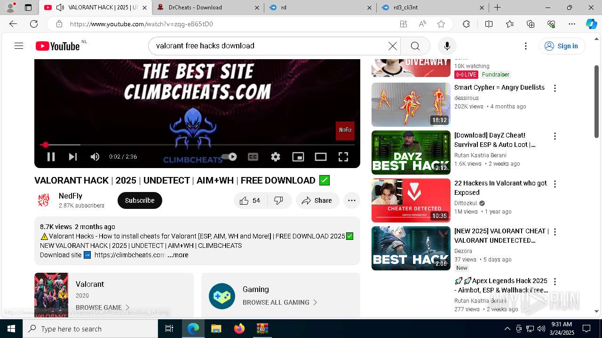The height and width of the screenshot is (338, 602).
Task: Open options for Apex Legends Hack video
Action: (554, 282)
